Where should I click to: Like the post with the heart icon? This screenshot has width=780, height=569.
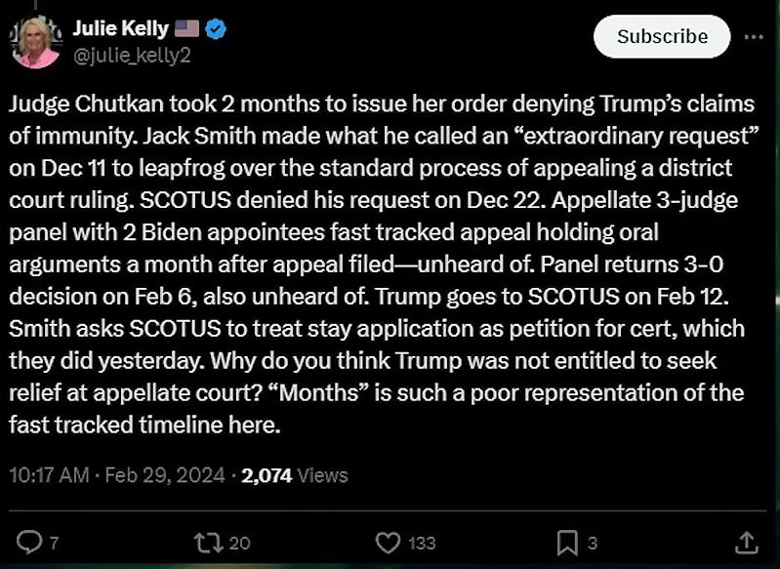click(x=388, y=543)
